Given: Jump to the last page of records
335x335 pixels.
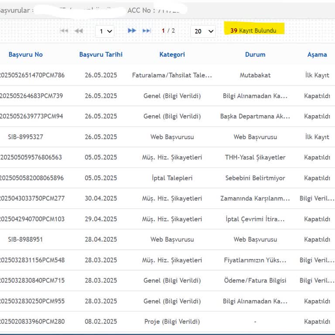Looking at the screenshot, I should click(147, 31).
